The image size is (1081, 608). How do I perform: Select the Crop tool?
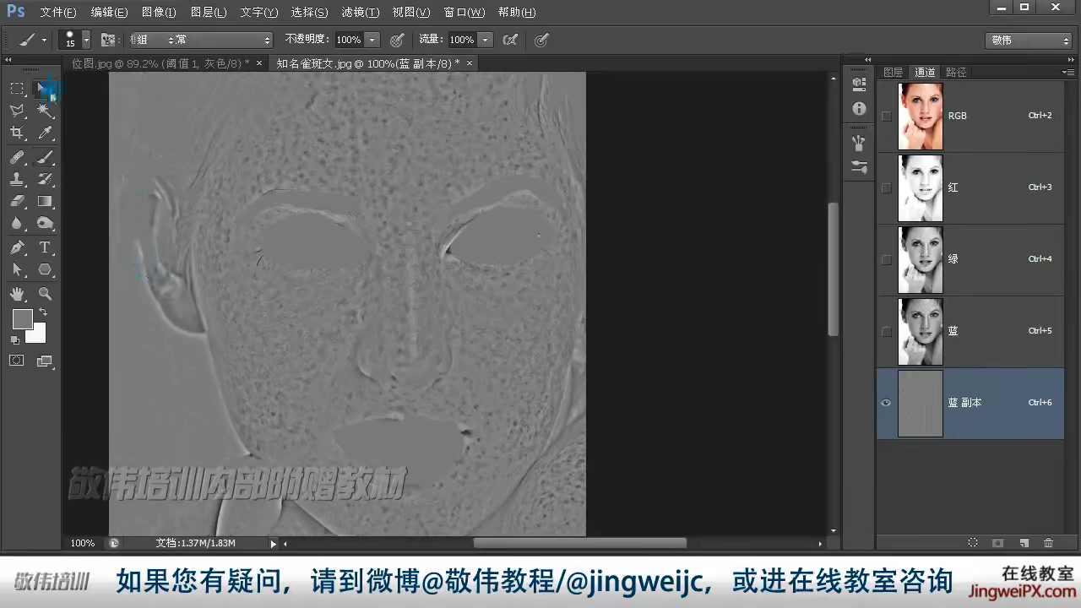pyautogui.click(x=17, y=133)
